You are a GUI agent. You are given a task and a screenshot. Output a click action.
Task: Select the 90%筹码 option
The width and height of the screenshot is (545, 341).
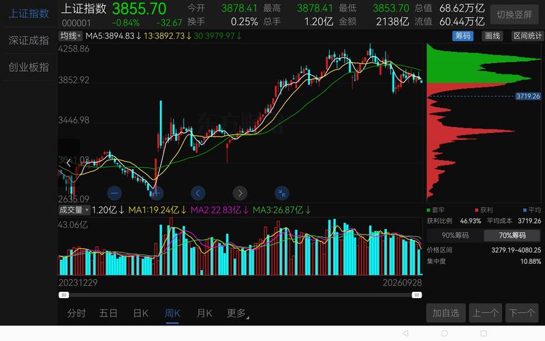pos(455,235)
